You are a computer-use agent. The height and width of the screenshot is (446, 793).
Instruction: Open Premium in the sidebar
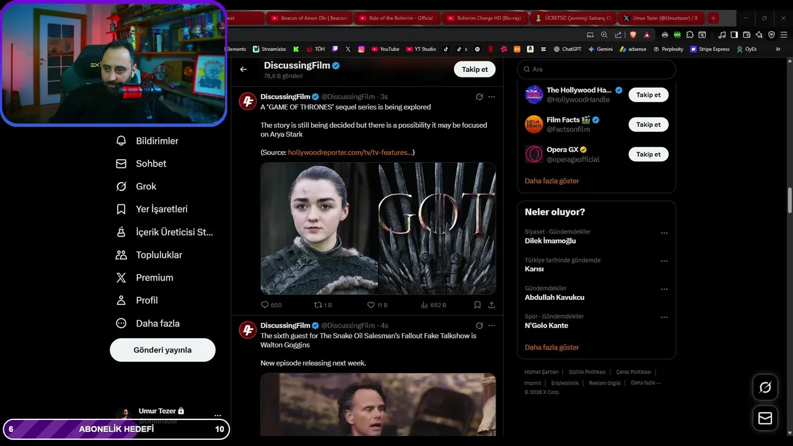pos(144,278)
